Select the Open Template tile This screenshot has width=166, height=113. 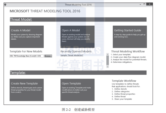[77, 90]
